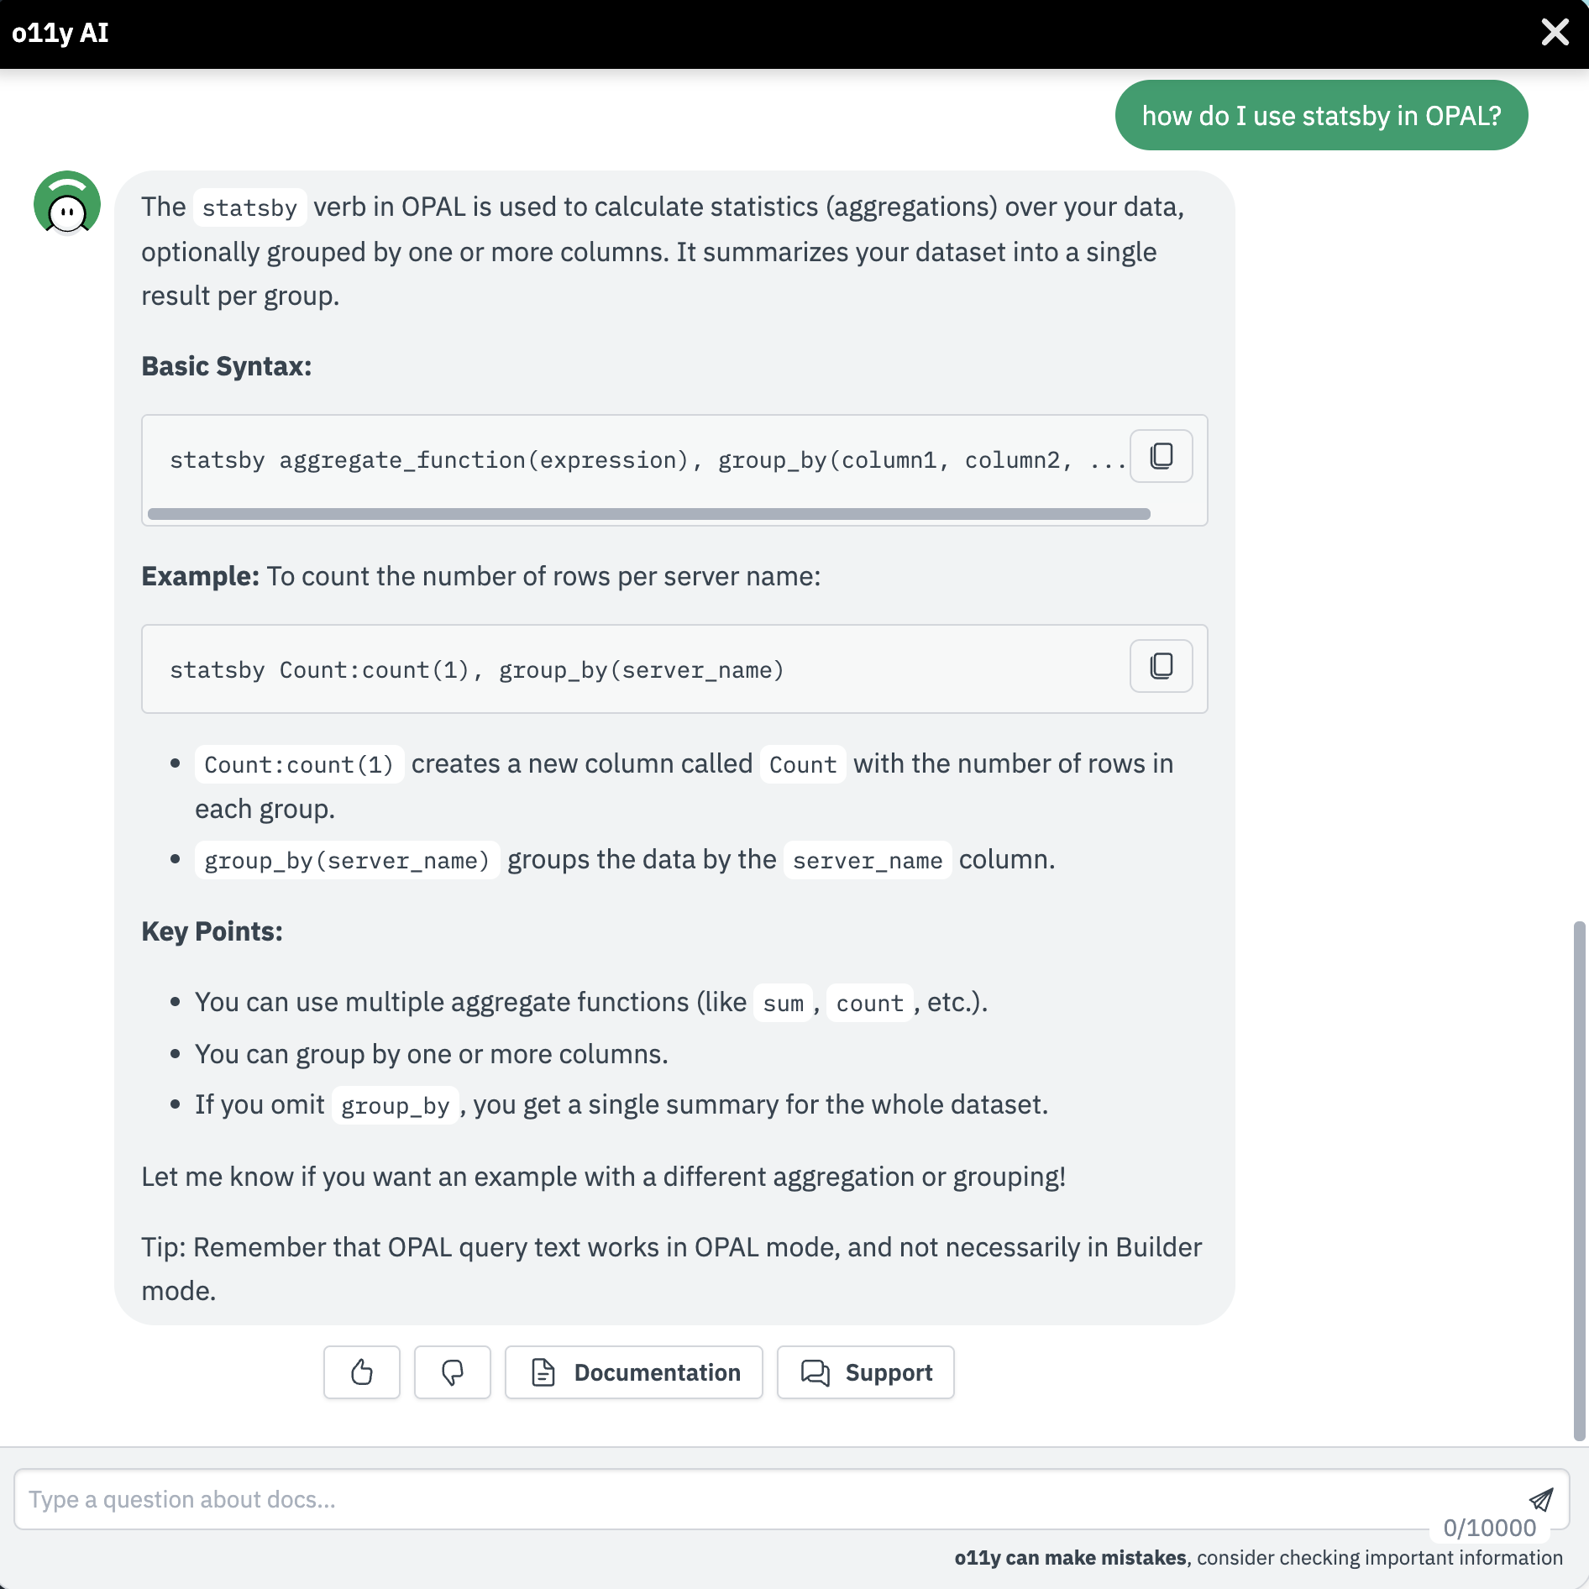Click the horizontal scrollbar in syntax code block

point(648,513)
